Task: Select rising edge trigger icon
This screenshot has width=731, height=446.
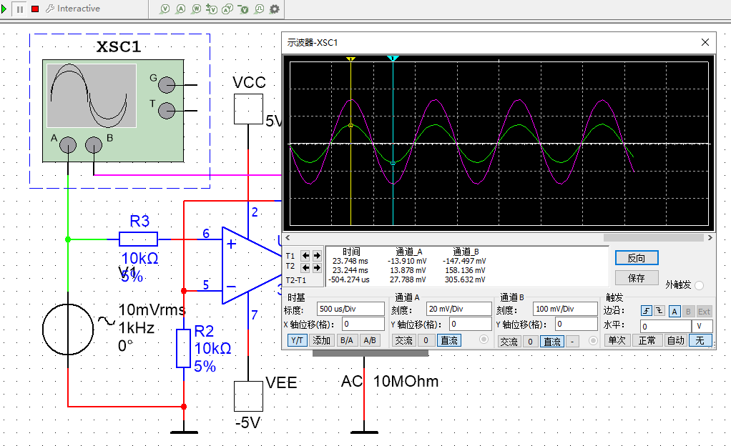Action: coord(646,311)
